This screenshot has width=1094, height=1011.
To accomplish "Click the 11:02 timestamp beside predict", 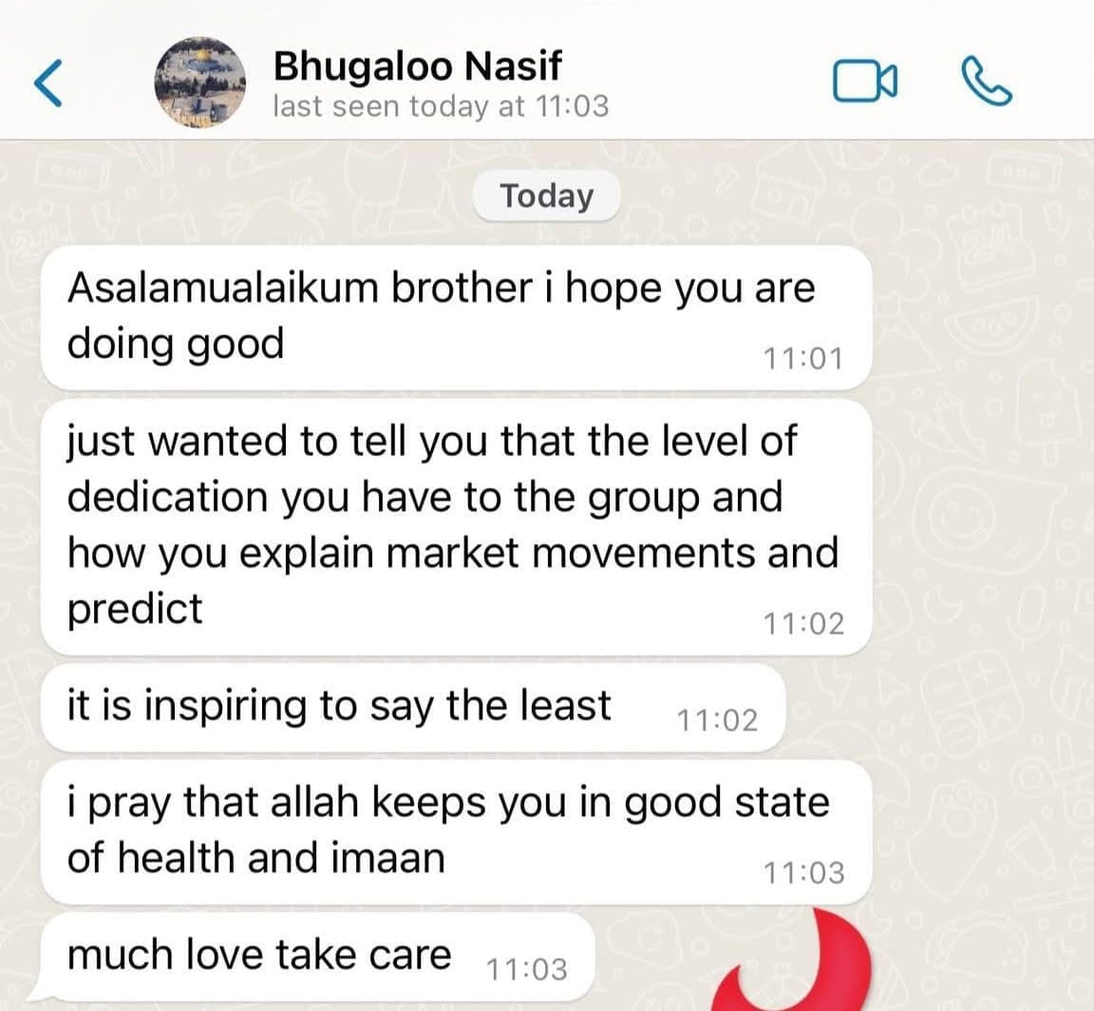I will click(803, 624).
